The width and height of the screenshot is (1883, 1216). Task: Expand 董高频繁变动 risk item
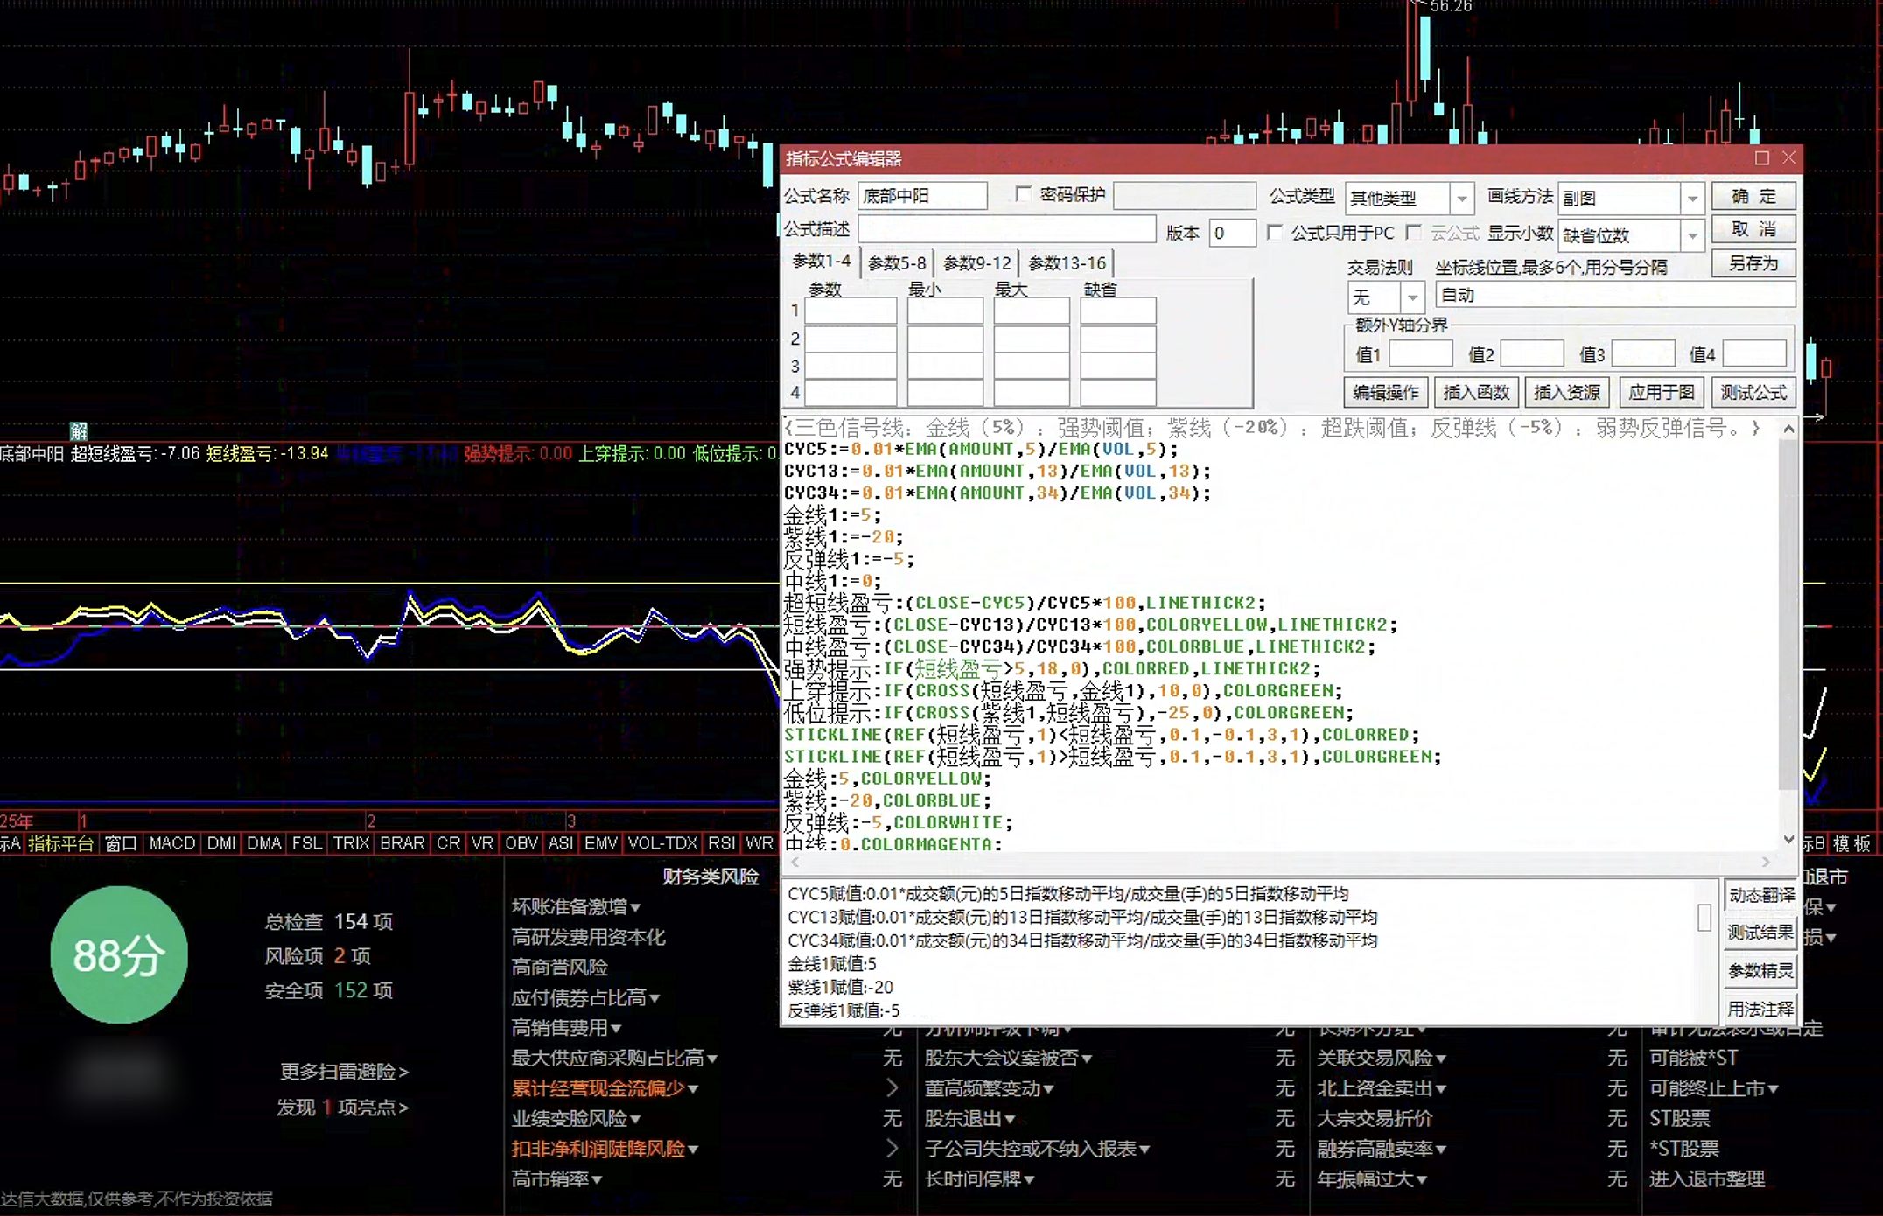(989, 1087)
